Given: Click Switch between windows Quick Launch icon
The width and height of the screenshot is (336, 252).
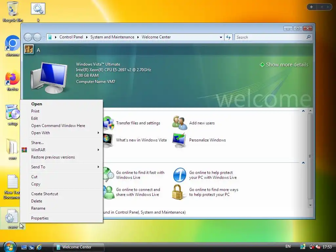Looking at the screenshot, I should click(31, 247).
